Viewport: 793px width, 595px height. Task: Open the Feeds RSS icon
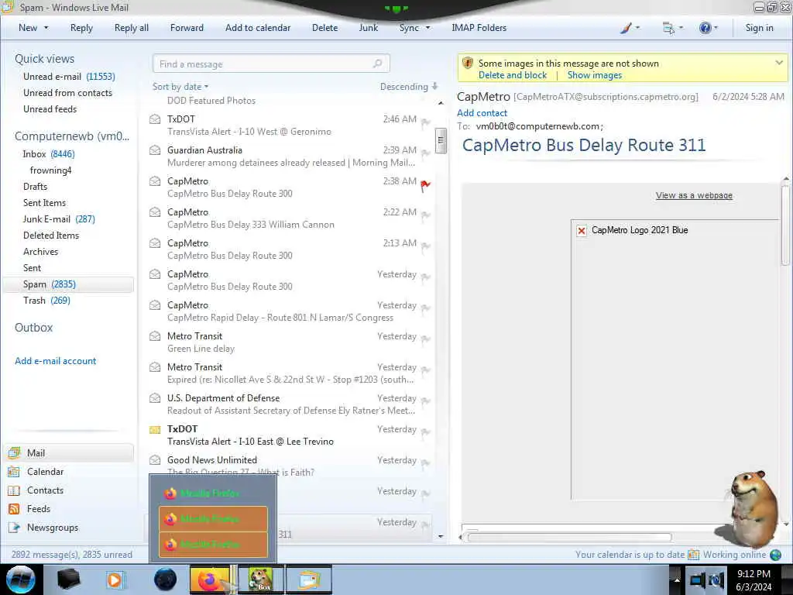pos(14,509)
